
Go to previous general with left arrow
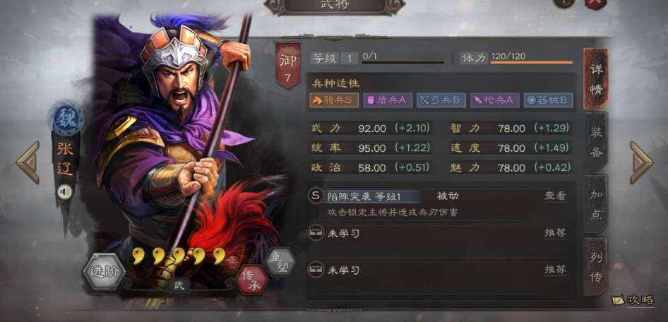(x=28, y=162)
